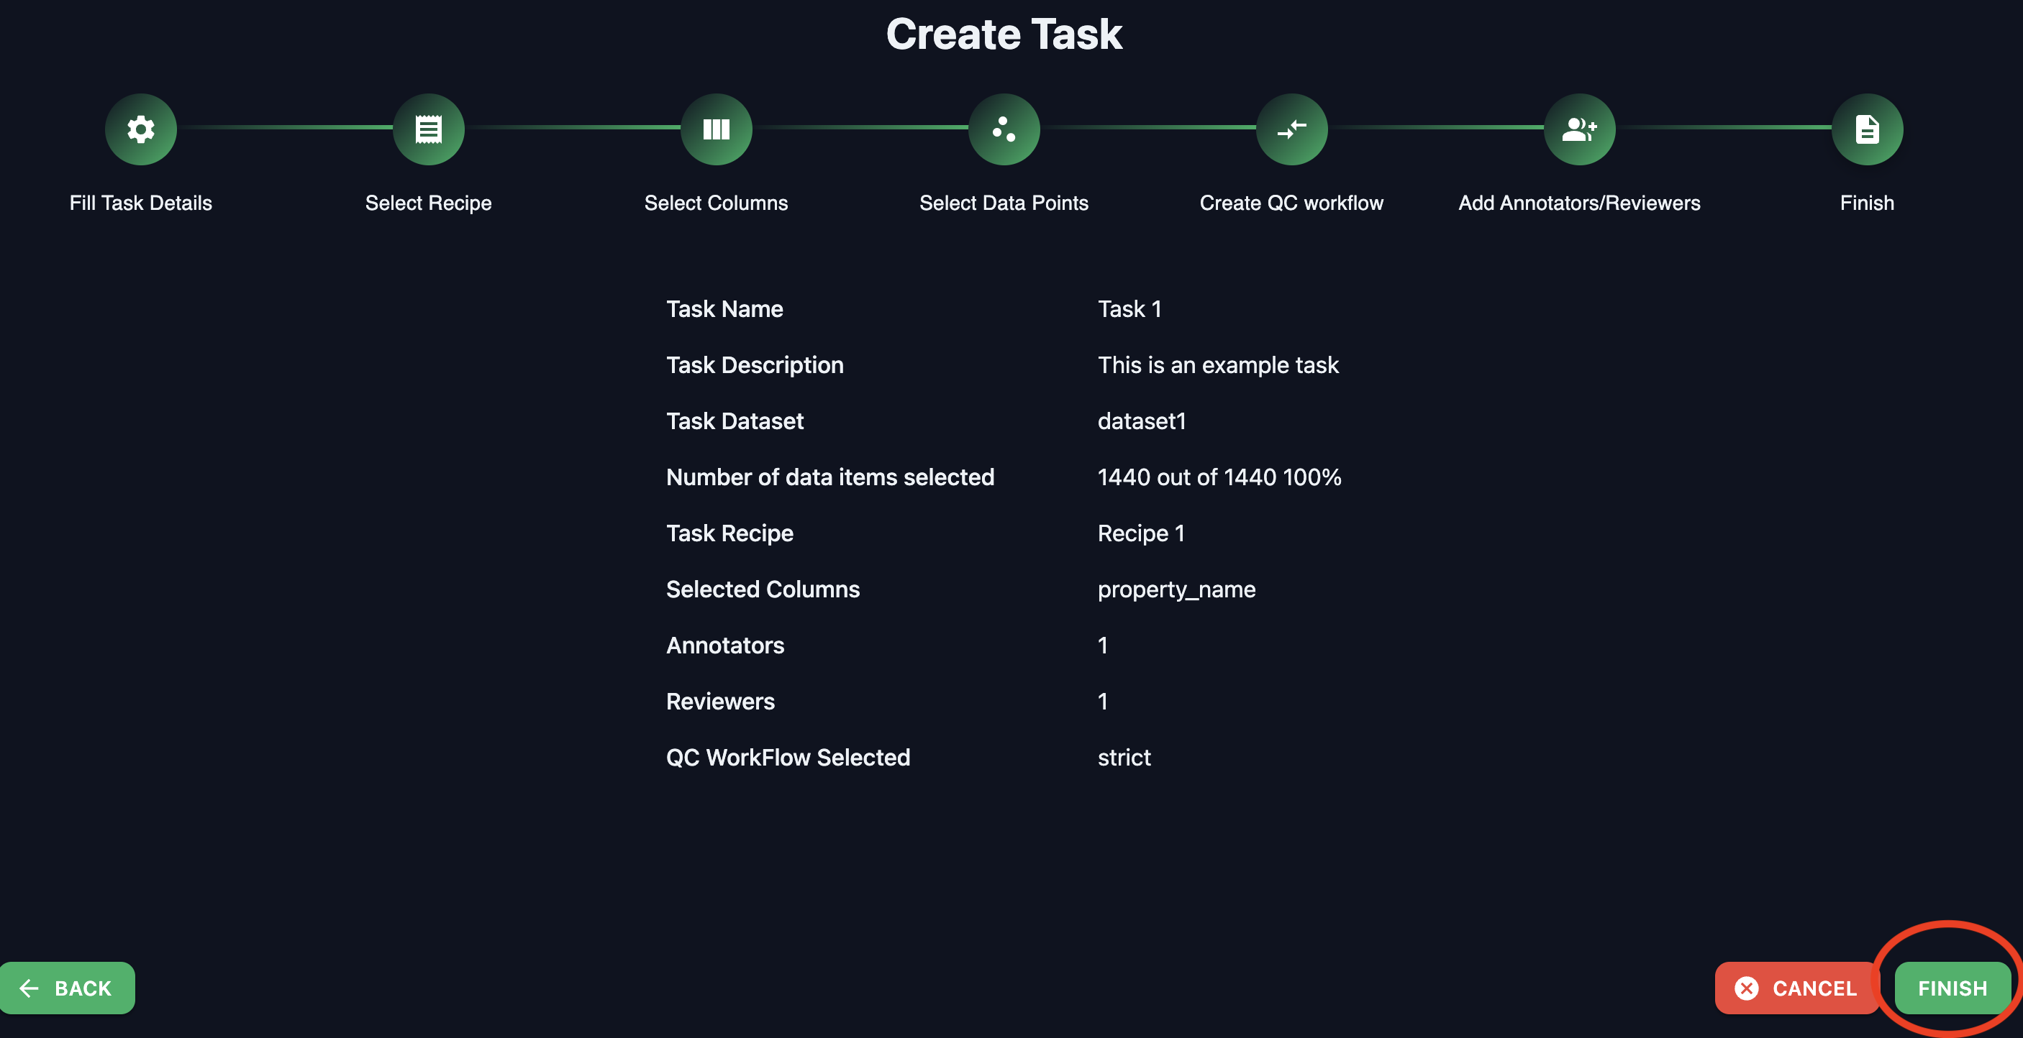Go to Create QC workflow label
This screenshot has width=2023, height=1038.
coord(1292,203)
